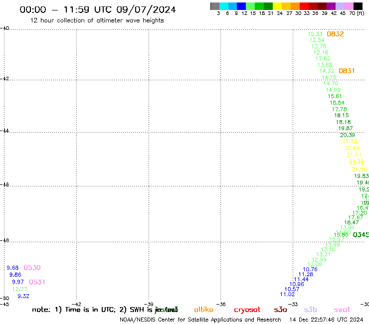The height and width of the screenshot is (324, 369).
Task: Click the -39 longitude axis label
Action: click(x=149, y=304)
